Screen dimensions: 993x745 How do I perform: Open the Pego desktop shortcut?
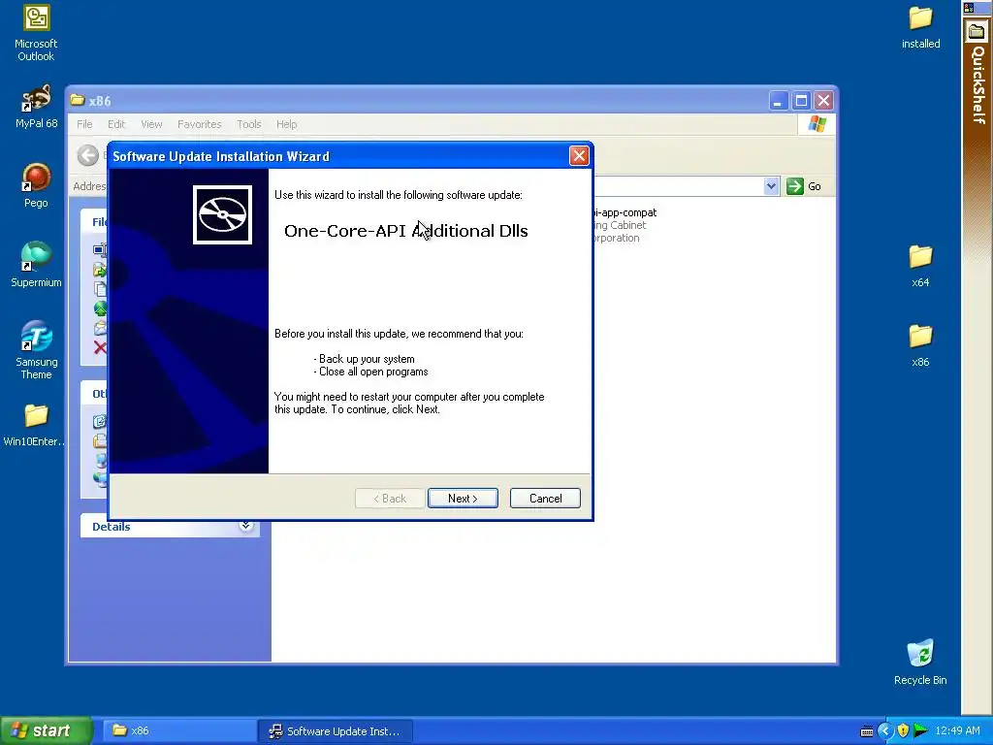tap(36, 185)
